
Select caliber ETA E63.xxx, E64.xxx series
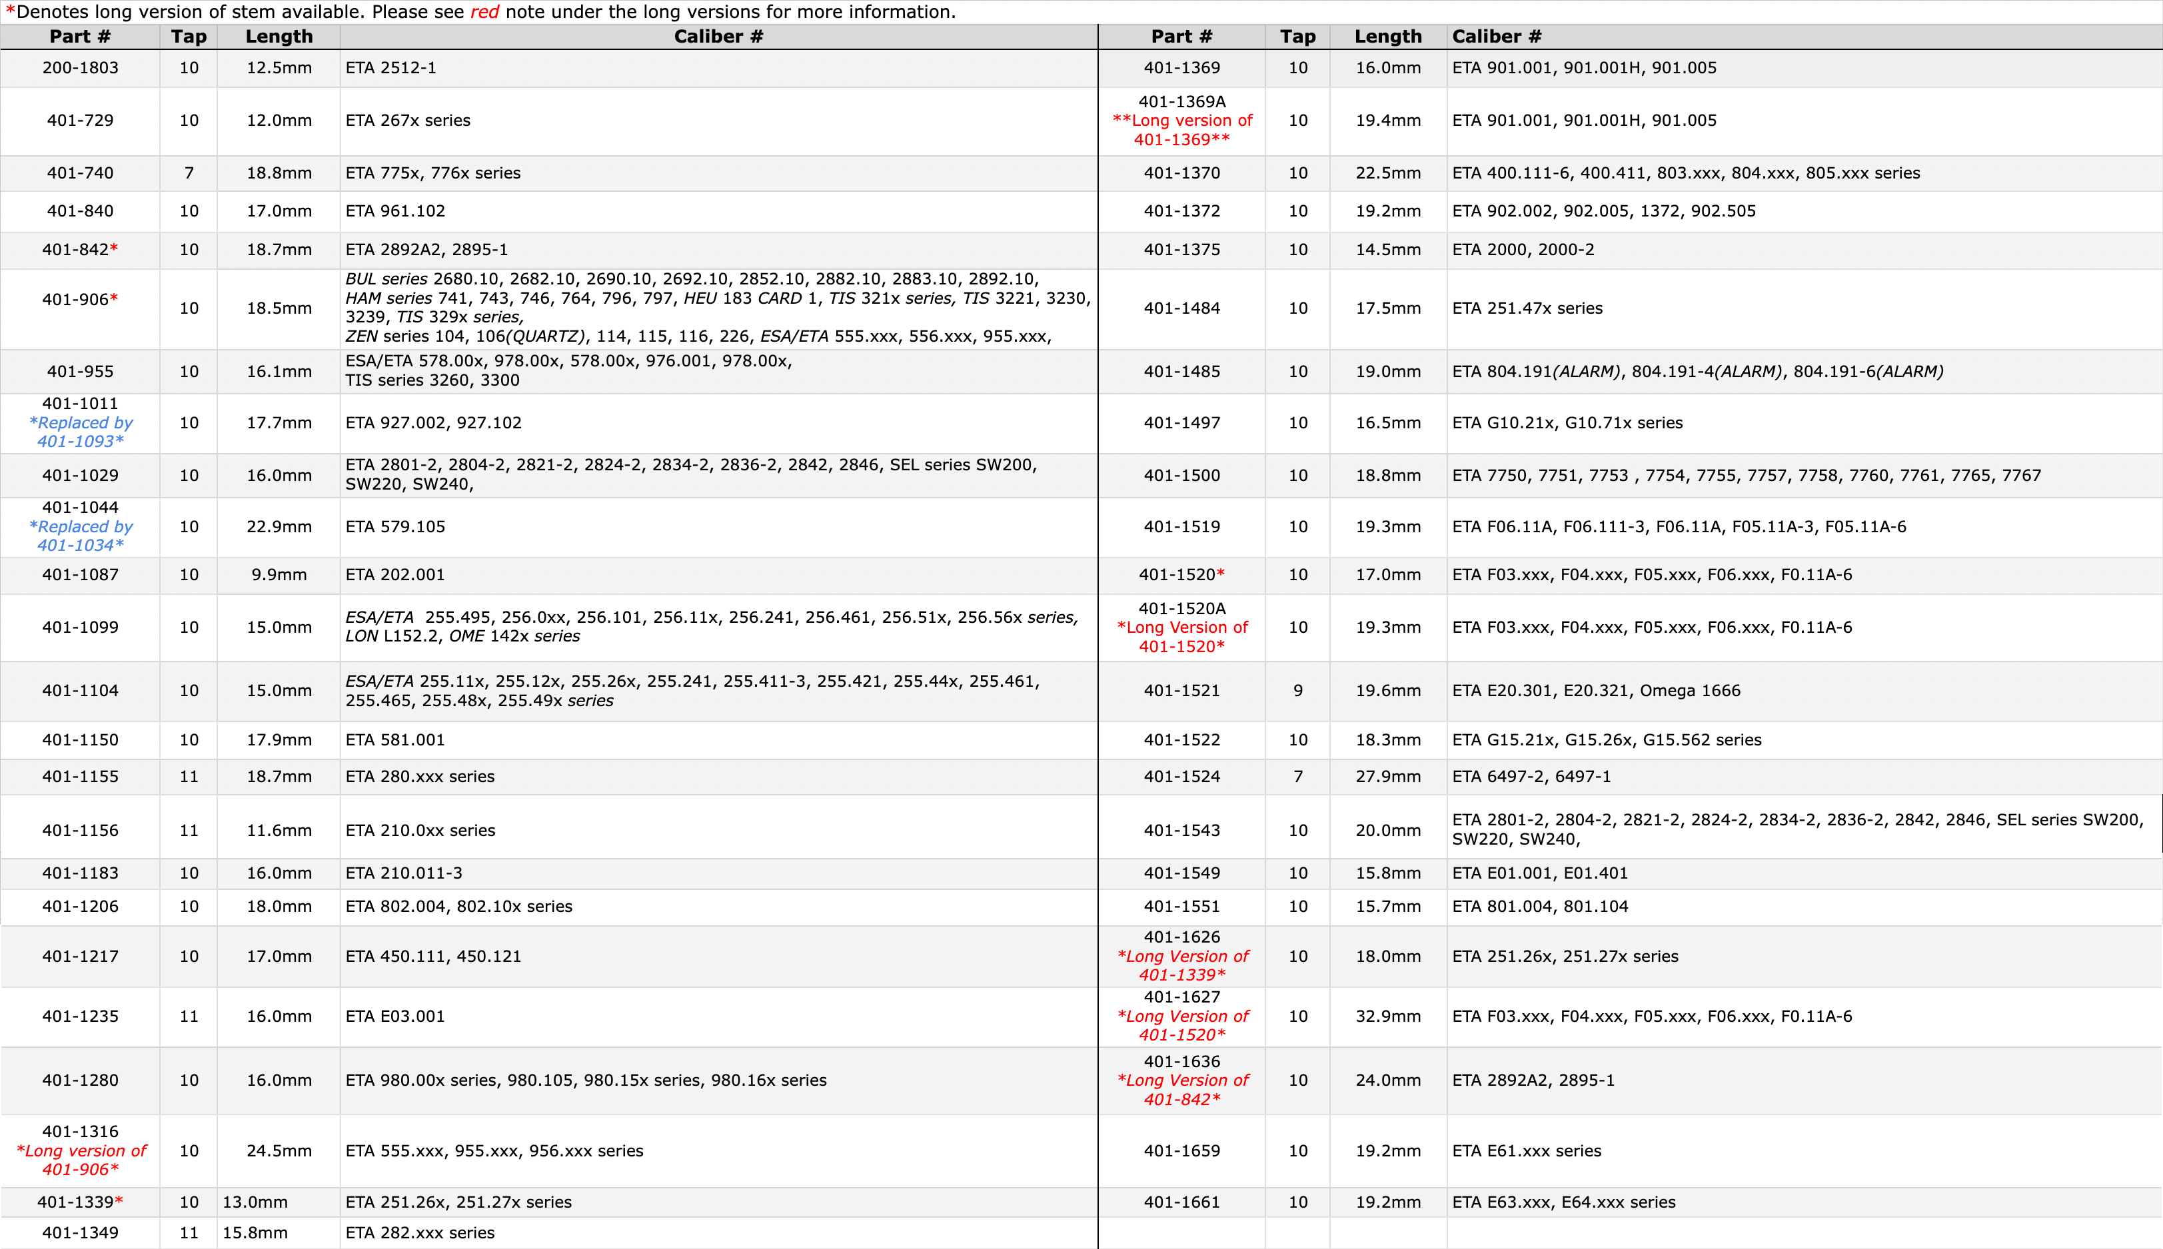point(1563,1202)
